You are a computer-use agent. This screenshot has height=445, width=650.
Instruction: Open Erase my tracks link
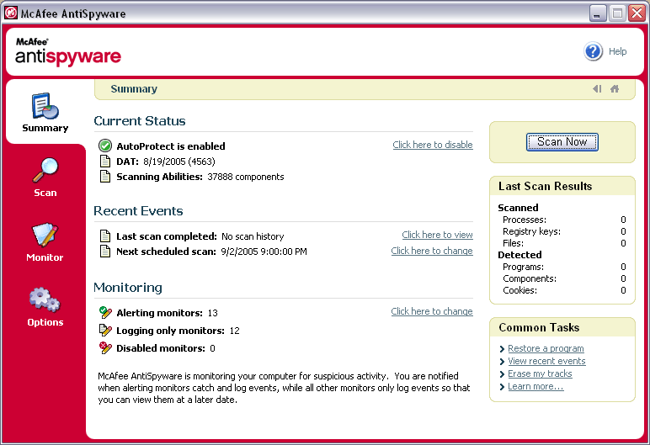click(x=540, y=373)
